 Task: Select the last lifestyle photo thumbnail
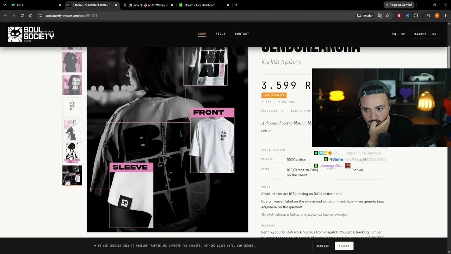point(72,175)
